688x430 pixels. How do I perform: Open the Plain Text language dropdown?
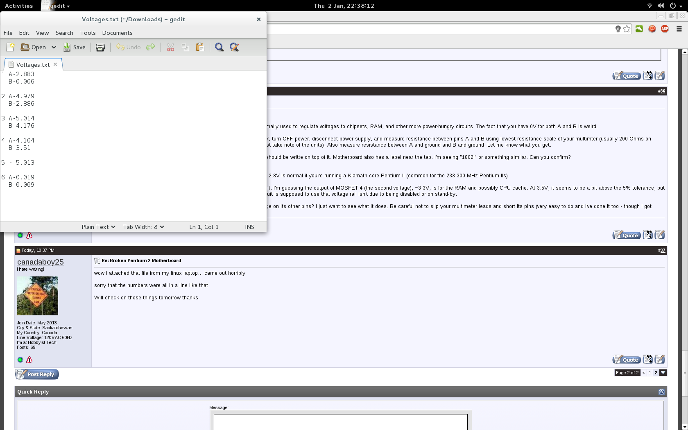pyautogui.click(x=98, y=227)
